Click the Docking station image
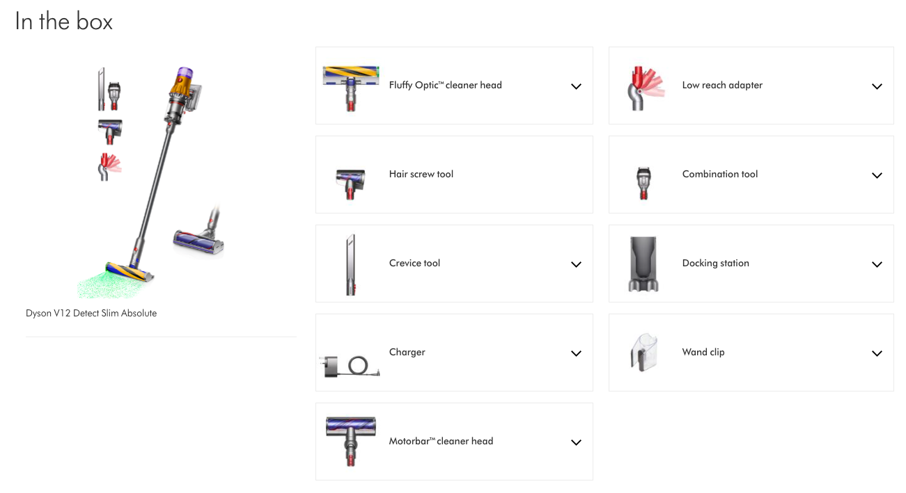The image size is (906, 493). point(643,264)
